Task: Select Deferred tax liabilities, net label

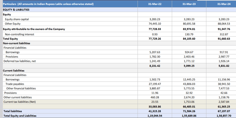Action: coord(20,61)
